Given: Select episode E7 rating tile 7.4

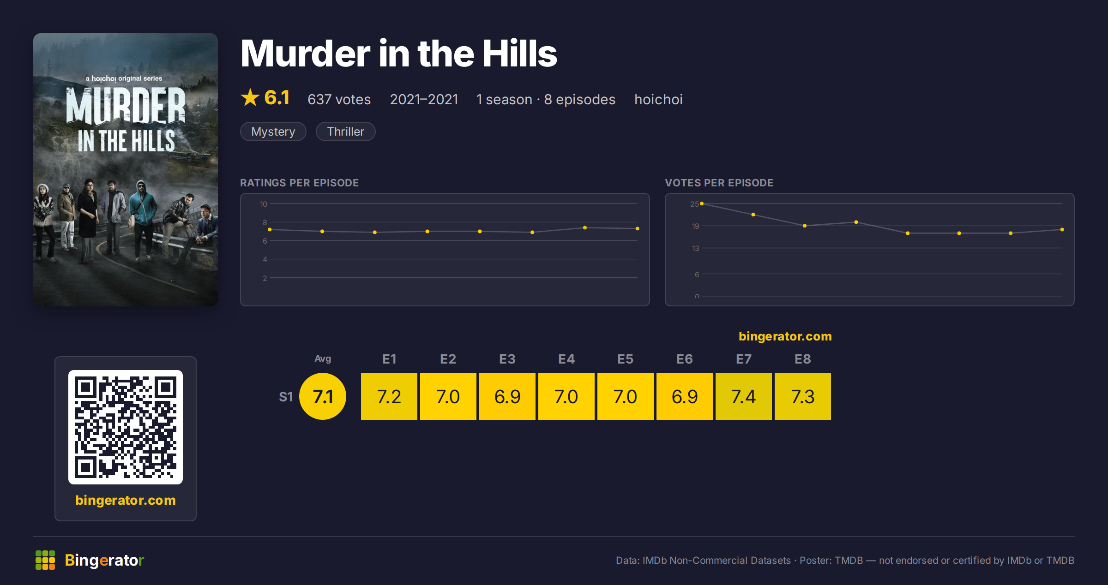Looking at the screenshot, I should (744, 396).
